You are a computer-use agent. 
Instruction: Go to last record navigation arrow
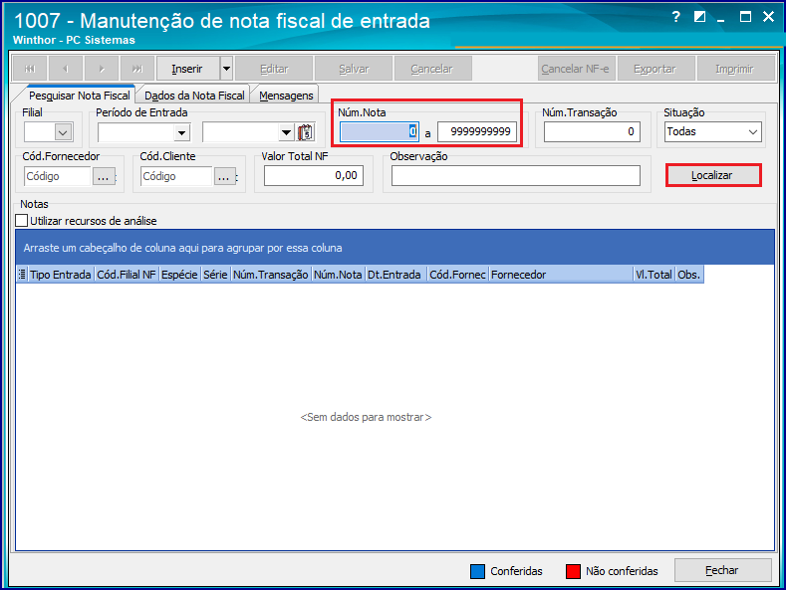point(137,69)
